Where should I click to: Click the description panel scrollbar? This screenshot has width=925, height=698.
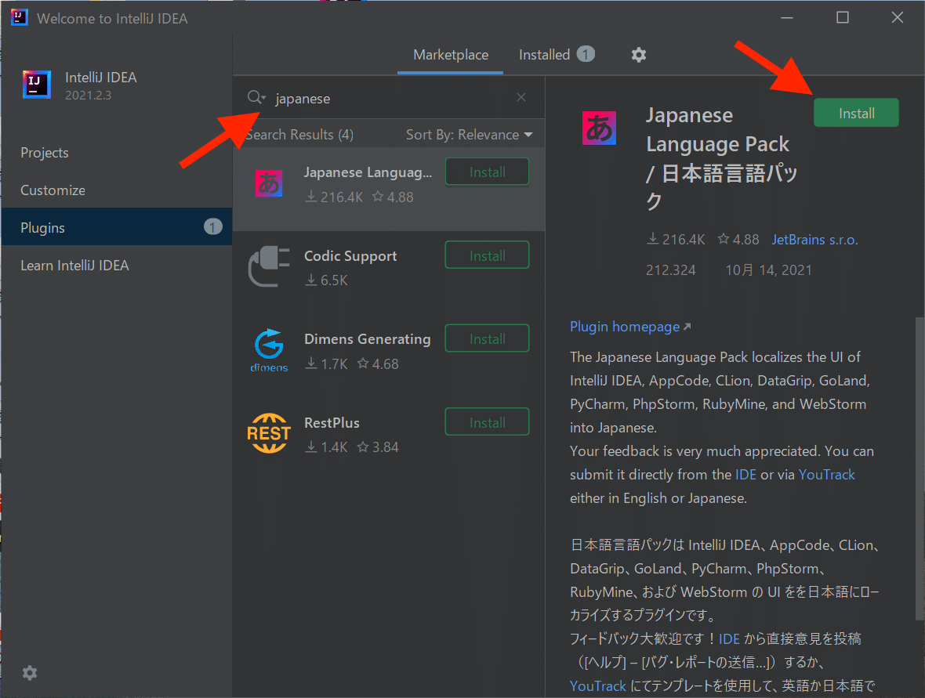click(920, 468)
